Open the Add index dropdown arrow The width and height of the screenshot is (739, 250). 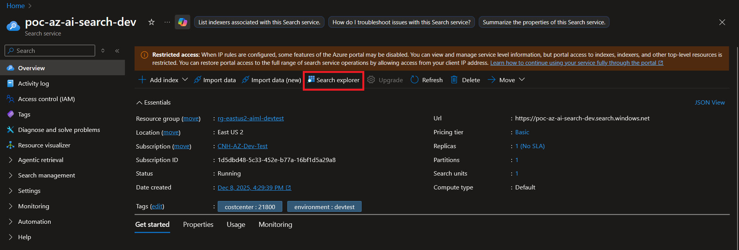click(x=185, y=79)
